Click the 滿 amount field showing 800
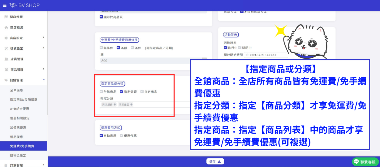The width and height of the screenshot is (380, 167). [x=154, y=61]
